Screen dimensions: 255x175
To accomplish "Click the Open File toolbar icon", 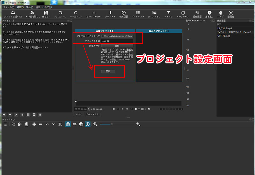I will coord(13,14).
